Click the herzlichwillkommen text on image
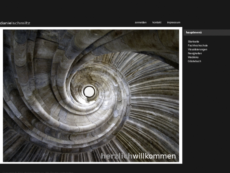Image resolution: width=230 pixels, height=173 pixels. coord(138,156)
